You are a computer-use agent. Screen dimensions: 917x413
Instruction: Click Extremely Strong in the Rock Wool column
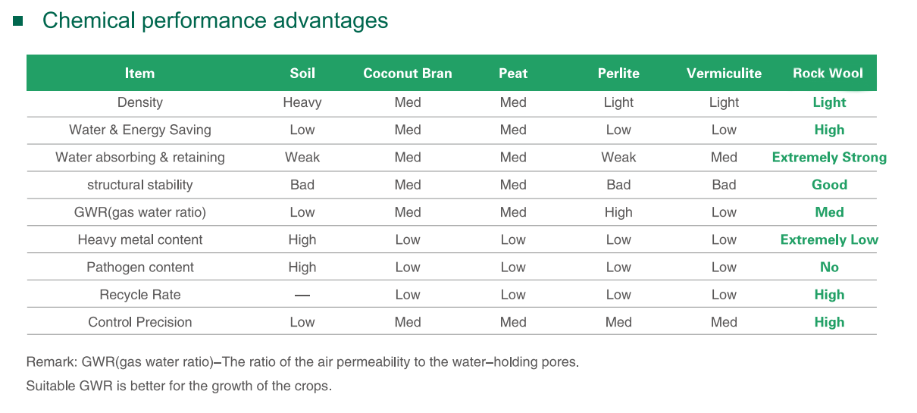(829, 158)
